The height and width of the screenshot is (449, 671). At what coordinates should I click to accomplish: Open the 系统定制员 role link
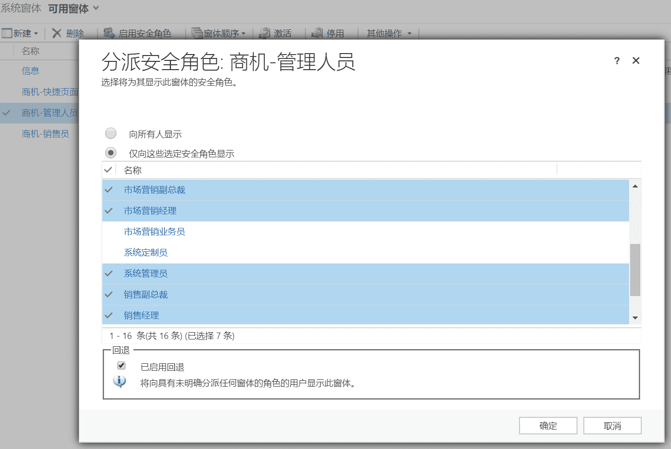coord(146,253)
